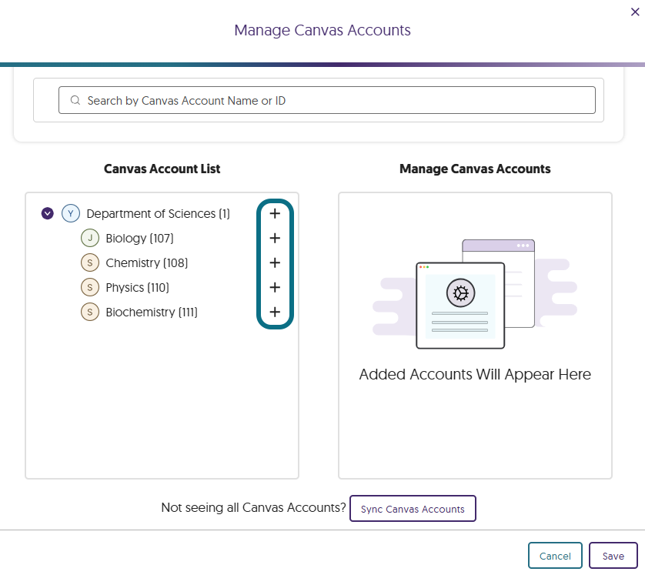Viewport: 645px width, 575px height.
Task: Click the 'Manage Canvas Accounts' panel heading
Action: coord(475,169)
